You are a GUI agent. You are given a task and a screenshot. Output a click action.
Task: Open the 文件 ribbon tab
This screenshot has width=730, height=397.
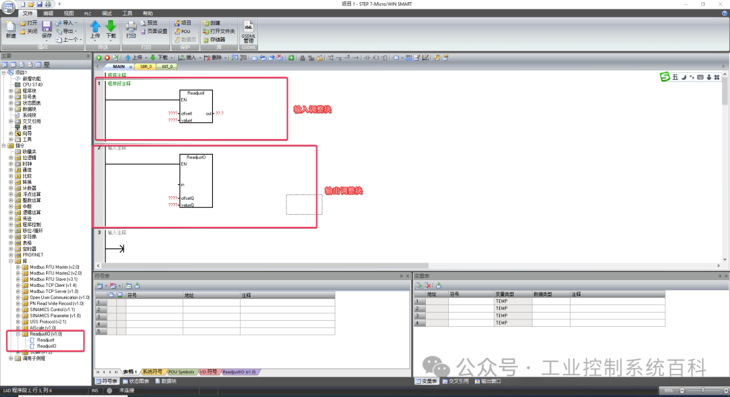pyautogui.click(x=28, y=14)
